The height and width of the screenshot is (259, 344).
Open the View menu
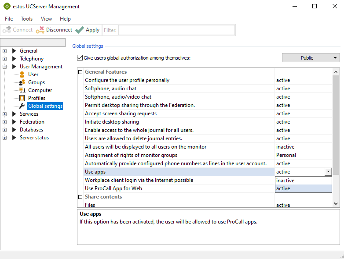pos(46,19)
